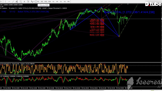The height and width of the screenshot is (91, 162).
Task: Click the D.tube logo in top-right corner
Action: [153, 4]
